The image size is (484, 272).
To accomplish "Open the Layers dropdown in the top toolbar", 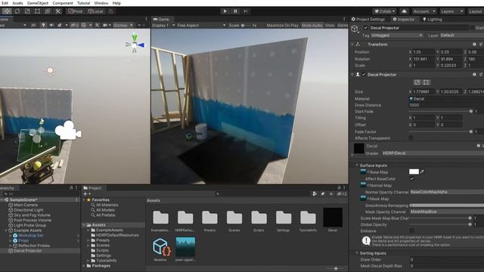I will (x=452, y=11).
